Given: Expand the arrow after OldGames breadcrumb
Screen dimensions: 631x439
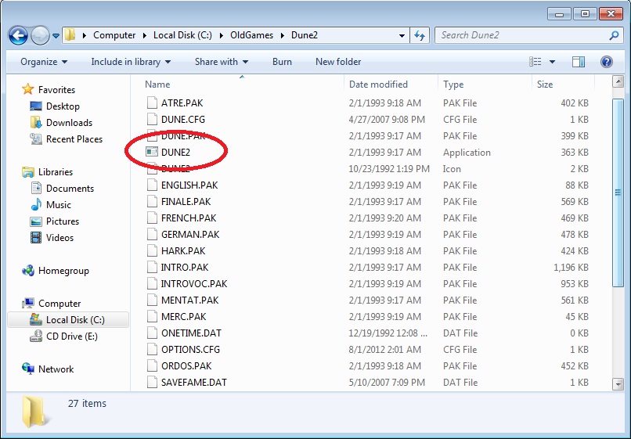Looking at the screenshot, I should pos(282,35).
